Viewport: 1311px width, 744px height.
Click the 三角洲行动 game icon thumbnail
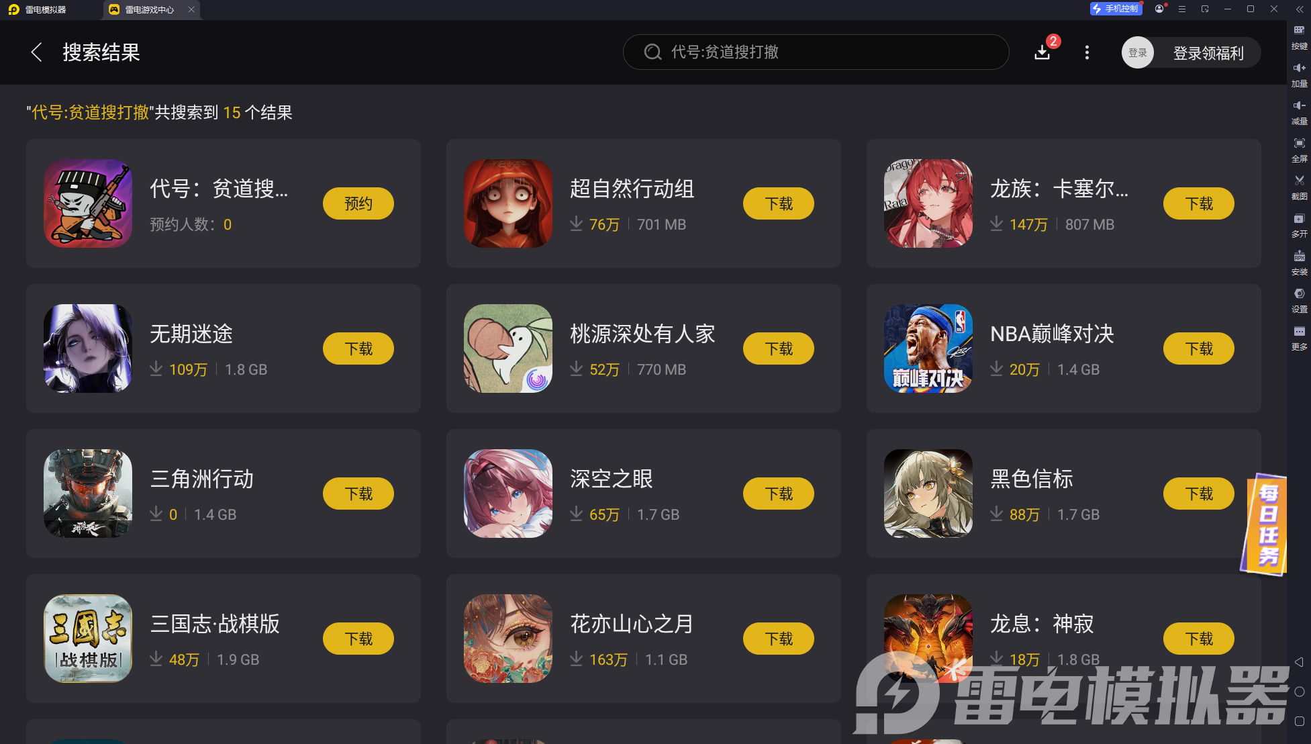(88, 494)
